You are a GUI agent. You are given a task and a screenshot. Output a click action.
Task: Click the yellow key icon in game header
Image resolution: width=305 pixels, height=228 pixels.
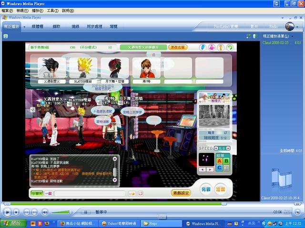click(x=221, y=47)
